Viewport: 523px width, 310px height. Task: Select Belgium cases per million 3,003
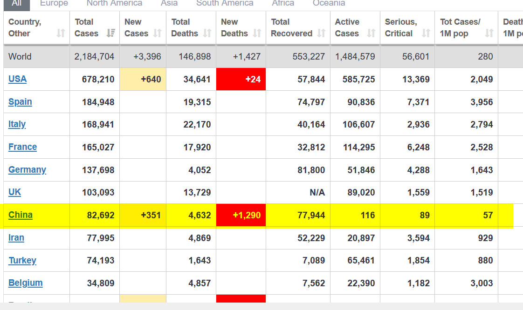click(x=482, y=283)
